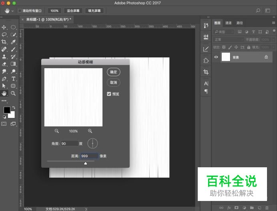This screenshot has height=211, width=277.
Task: Open the search icon in options bar
Action: (258, 10)
